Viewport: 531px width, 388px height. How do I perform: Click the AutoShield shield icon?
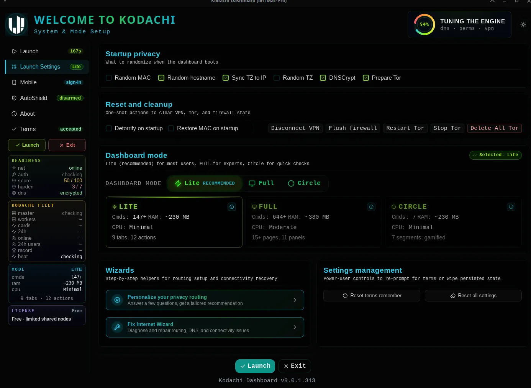(14, 98)
